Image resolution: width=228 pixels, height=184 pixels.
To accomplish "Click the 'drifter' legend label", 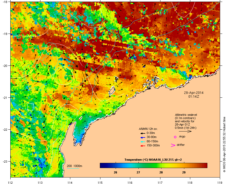I will click(181, 145).
